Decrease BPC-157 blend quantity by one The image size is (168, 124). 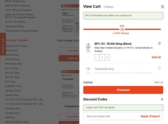pos(97,57)
